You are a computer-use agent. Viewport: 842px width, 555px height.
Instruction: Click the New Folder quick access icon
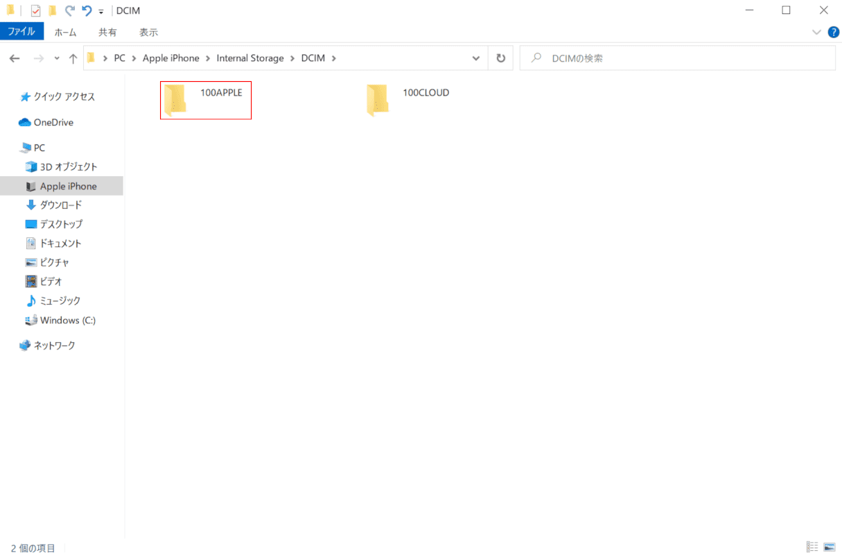coord(52,11)
